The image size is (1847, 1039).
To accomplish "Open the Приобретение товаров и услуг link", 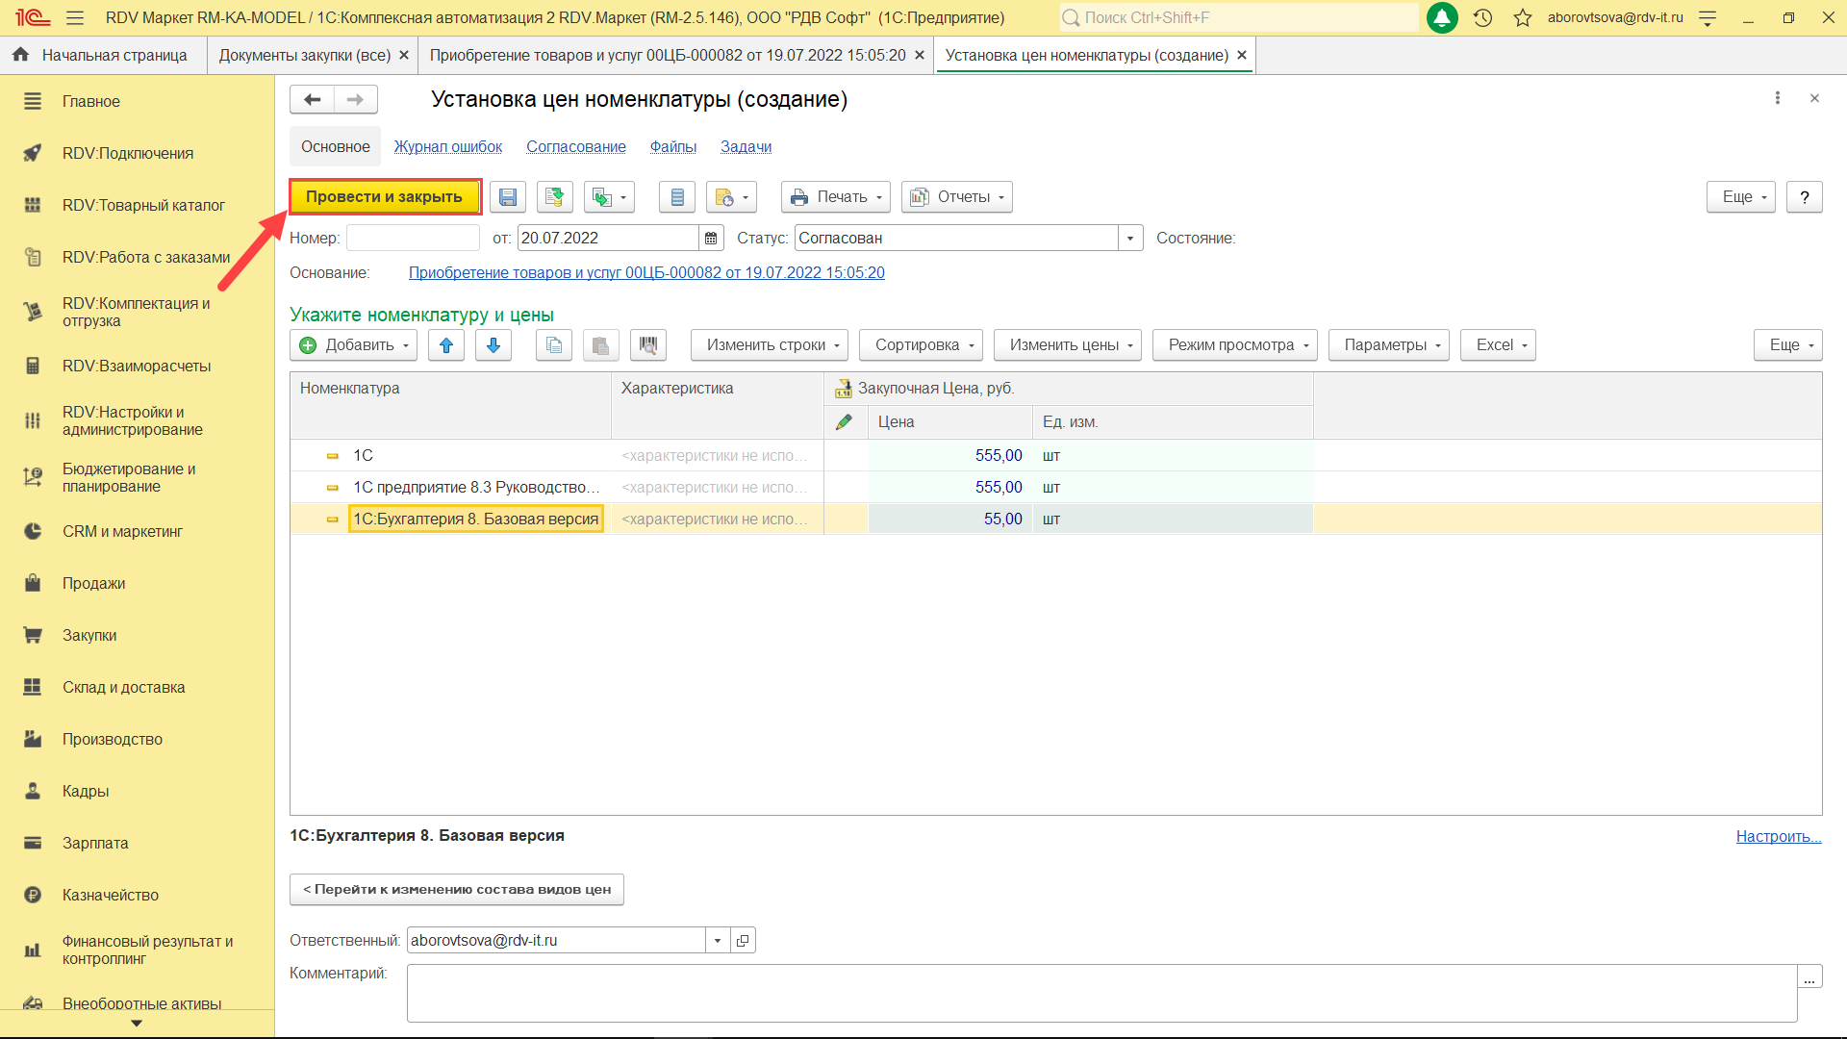I will click(646, 273).
